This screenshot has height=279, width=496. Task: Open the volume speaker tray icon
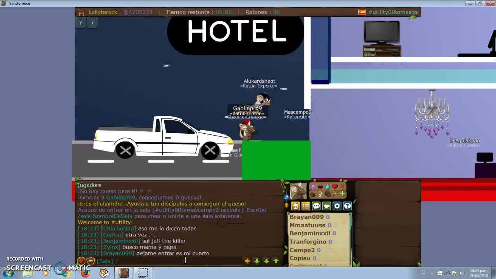pyautogui.click(x=462, y=273)
